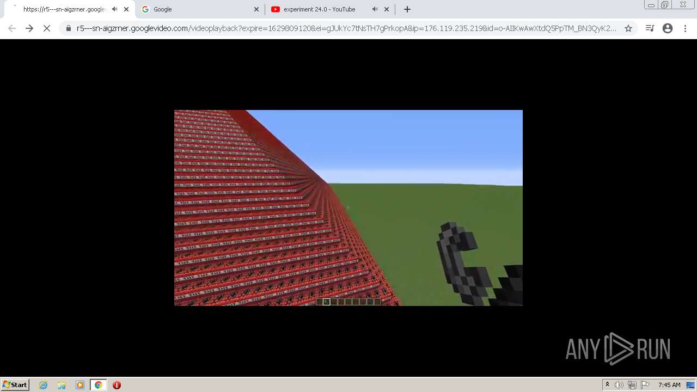Viewport: 697px width, 392px height.
Task: Open the media controls button
Action: 650,28
